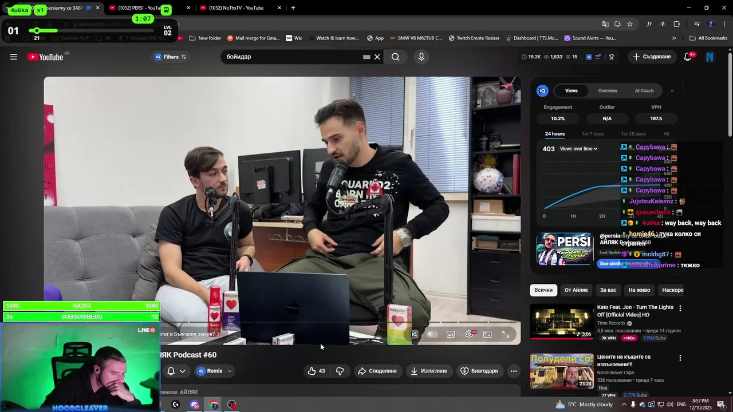Open the Twitch Emote Resizer bookmark
Image resolution: width=733 pixels, height=412 pixels.
pyautogui.click(x=474, y=38)
